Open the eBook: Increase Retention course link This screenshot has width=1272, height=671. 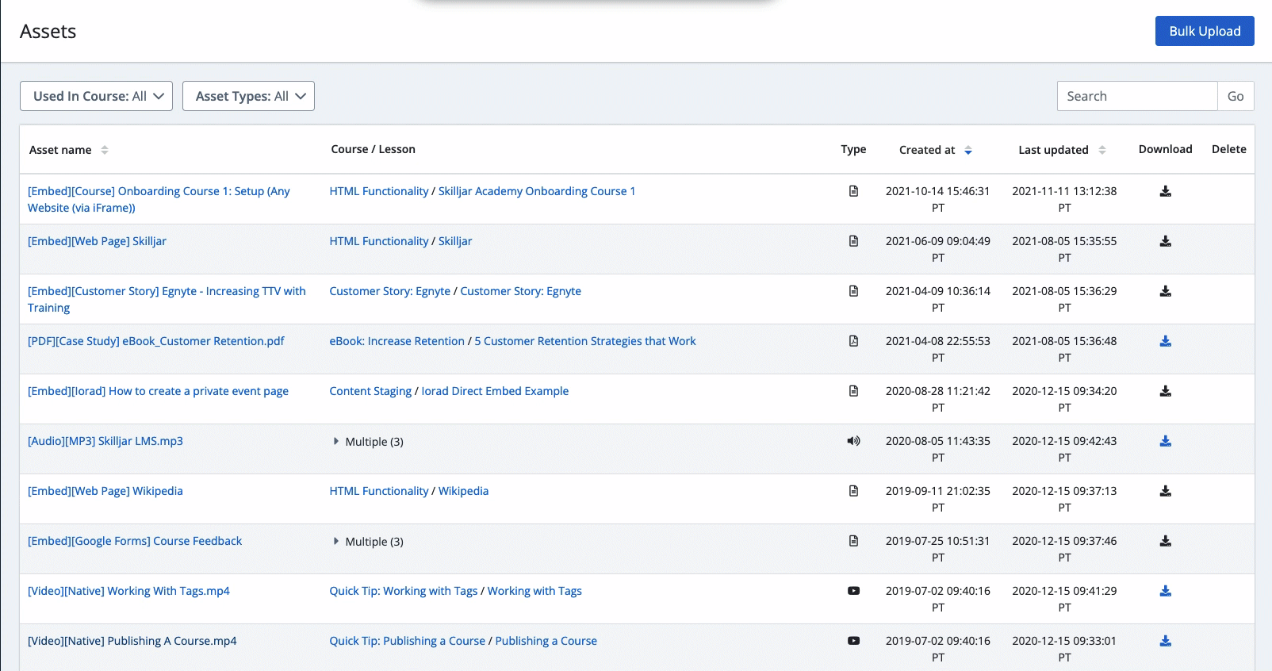pos(397,341)
